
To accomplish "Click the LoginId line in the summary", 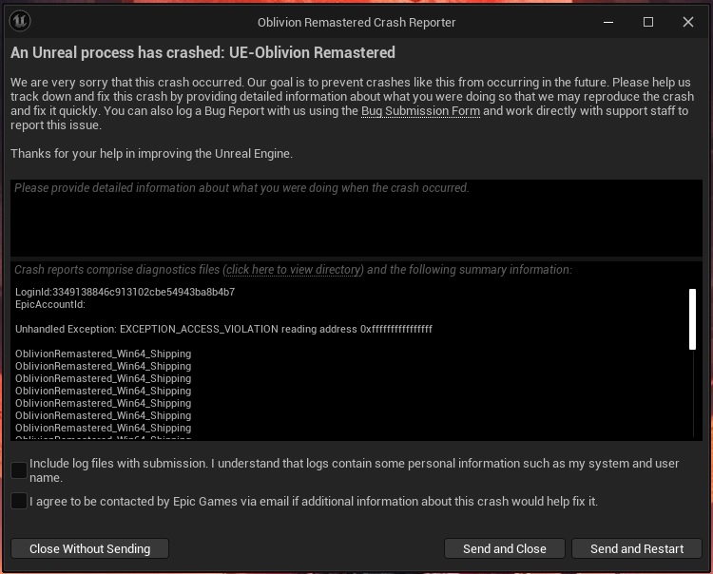I will (125, 292).
